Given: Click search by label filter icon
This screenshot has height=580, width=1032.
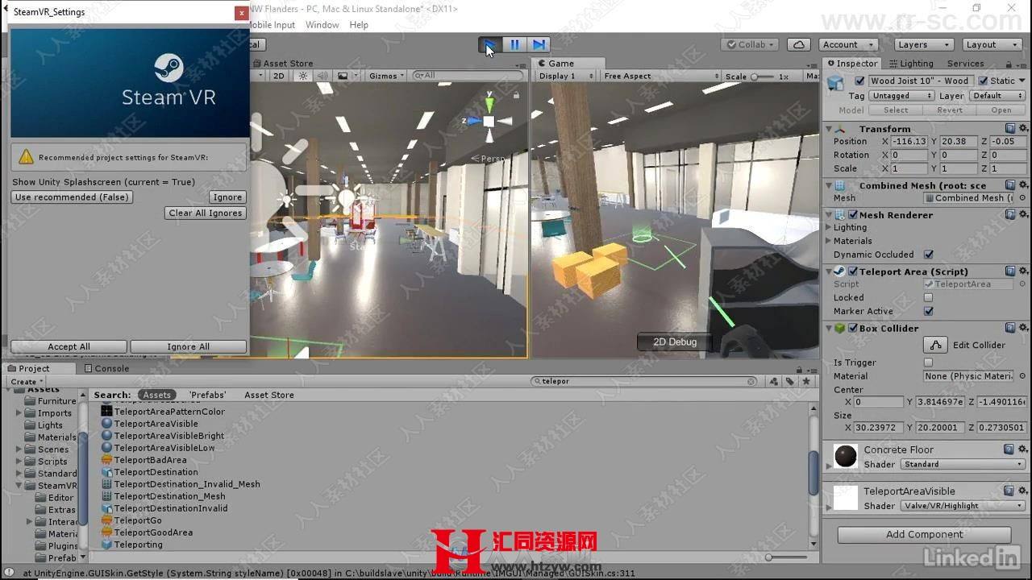Looking at the screenshot, I should pos(789,382).
